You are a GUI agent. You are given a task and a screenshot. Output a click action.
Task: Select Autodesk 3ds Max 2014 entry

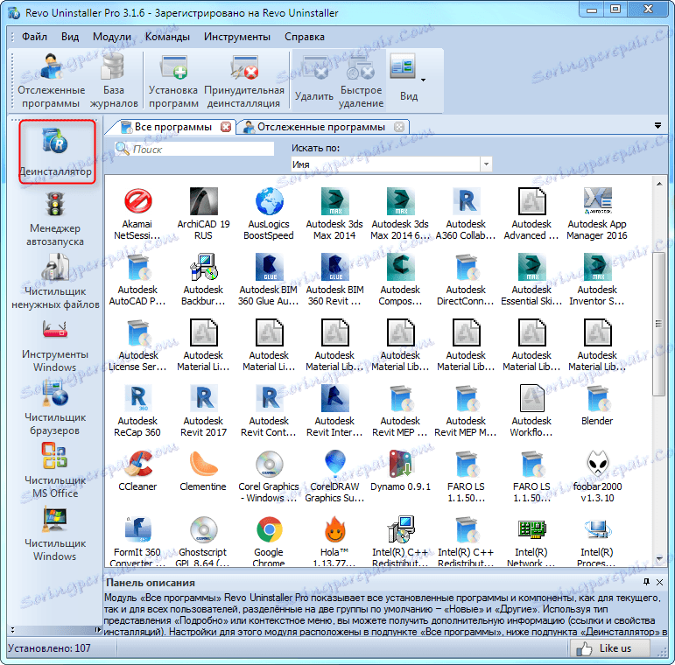(334, 213)
